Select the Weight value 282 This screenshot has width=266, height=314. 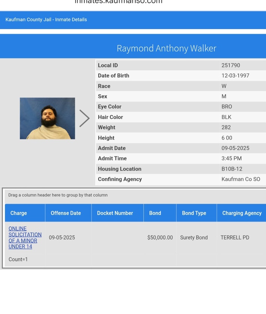(x=226, y=127)
